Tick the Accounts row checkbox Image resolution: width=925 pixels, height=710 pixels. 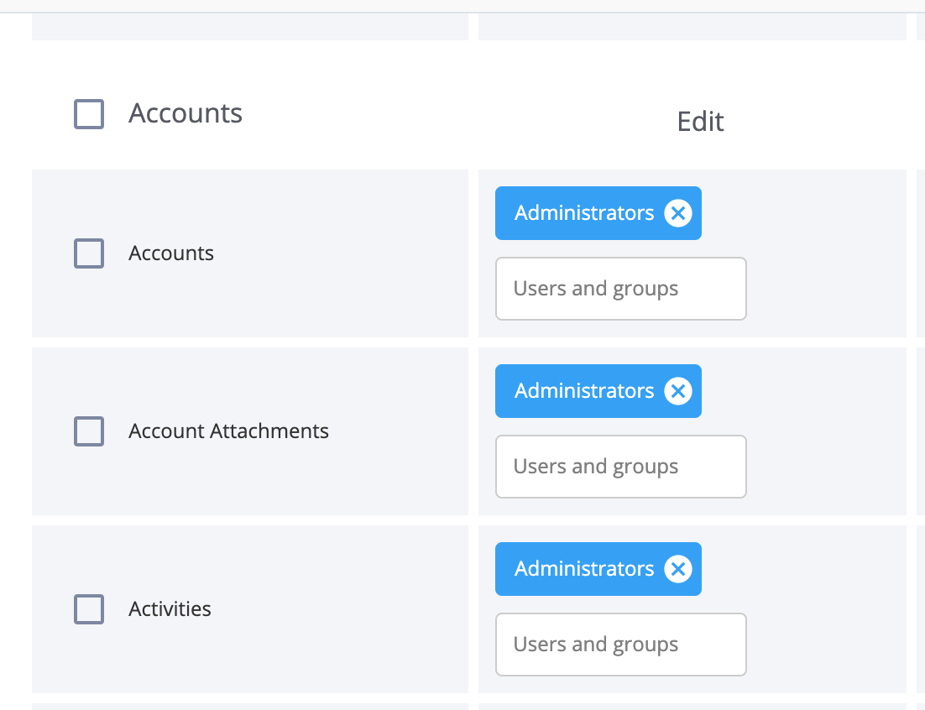tap(89, 253)
